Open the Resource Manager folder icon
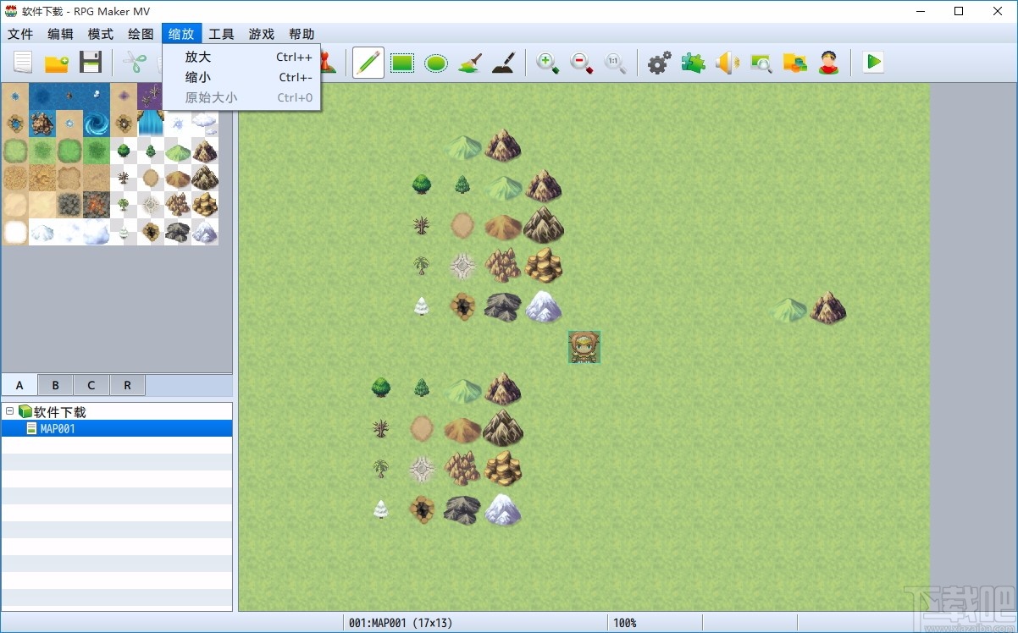1018x633 pixels. pyautogui.click(x=794, y=63)
